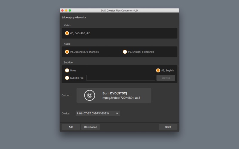Click the Browse button for subtitles
Image resolution: width=239 pixels, height=149 pixels.
coord(166,78)
